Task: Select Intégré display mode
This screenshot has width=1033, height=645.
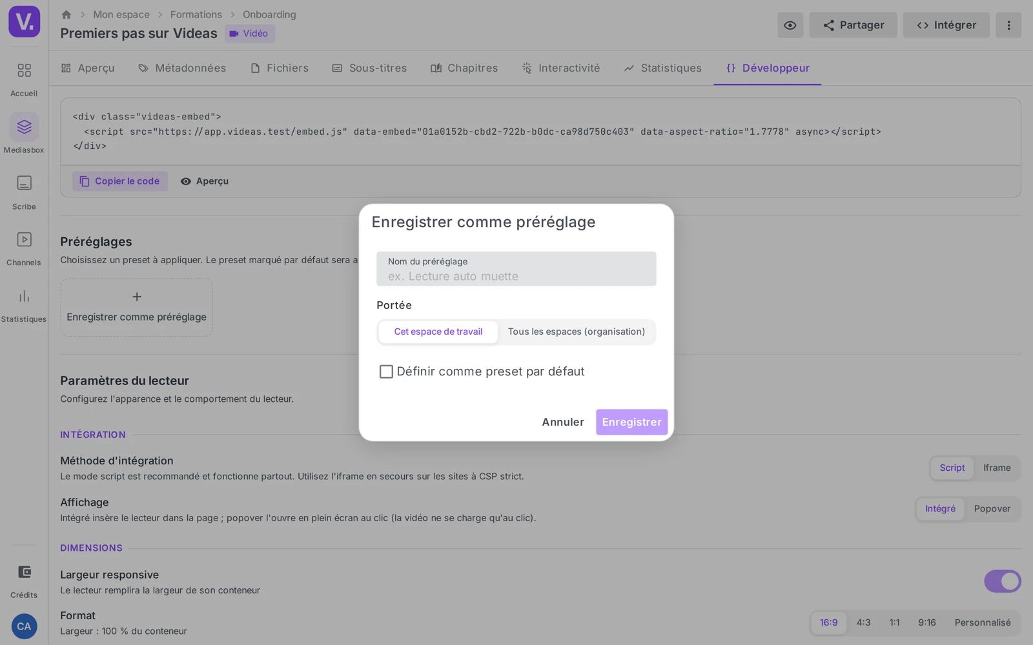Action: (940, 509)
